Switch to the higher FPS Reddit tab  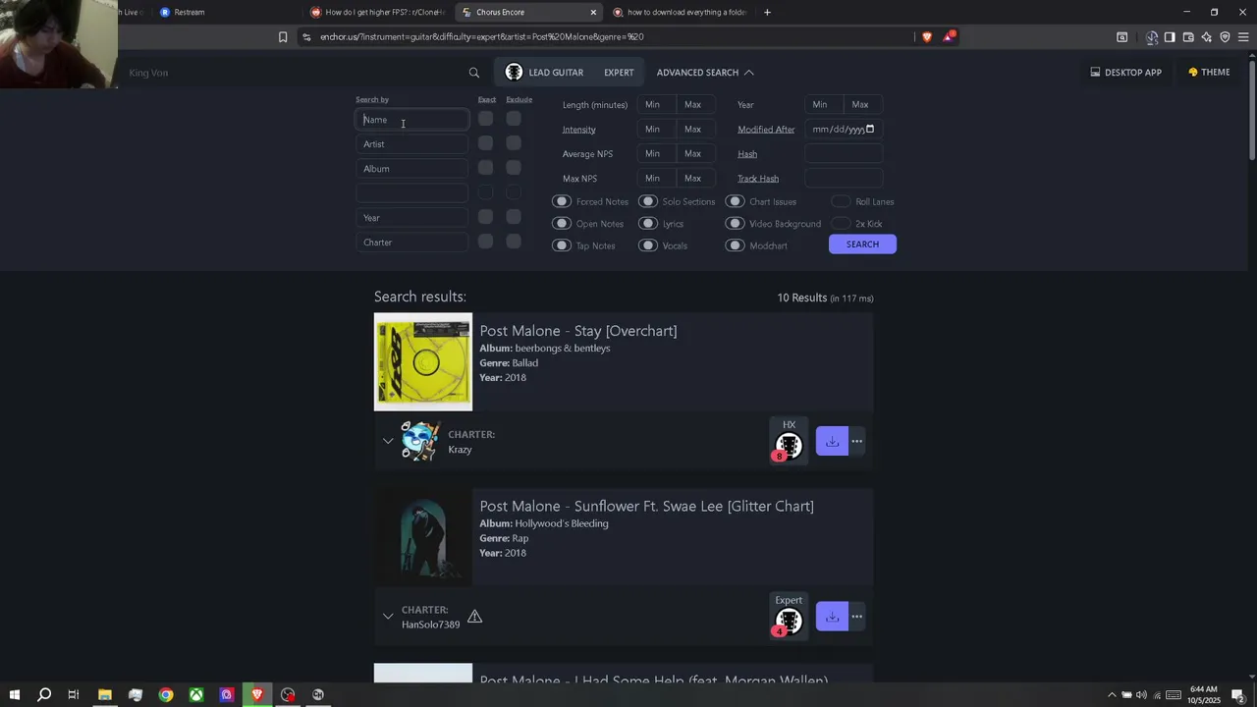[x=377, y=12]
